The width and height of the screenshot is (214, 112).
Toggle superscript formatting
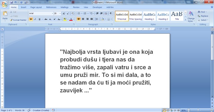click(x=54, y=19)
